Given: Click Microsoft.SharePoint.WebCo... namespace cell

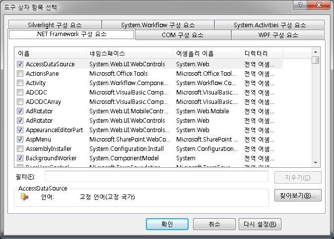Looking at the screenshot, I should coord(130,140).
